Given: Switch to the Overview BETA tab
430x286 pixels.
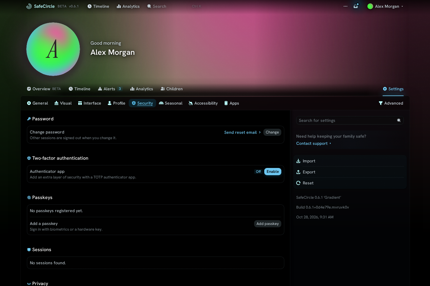Looking at the screenshot, I should tap(44, 89).
